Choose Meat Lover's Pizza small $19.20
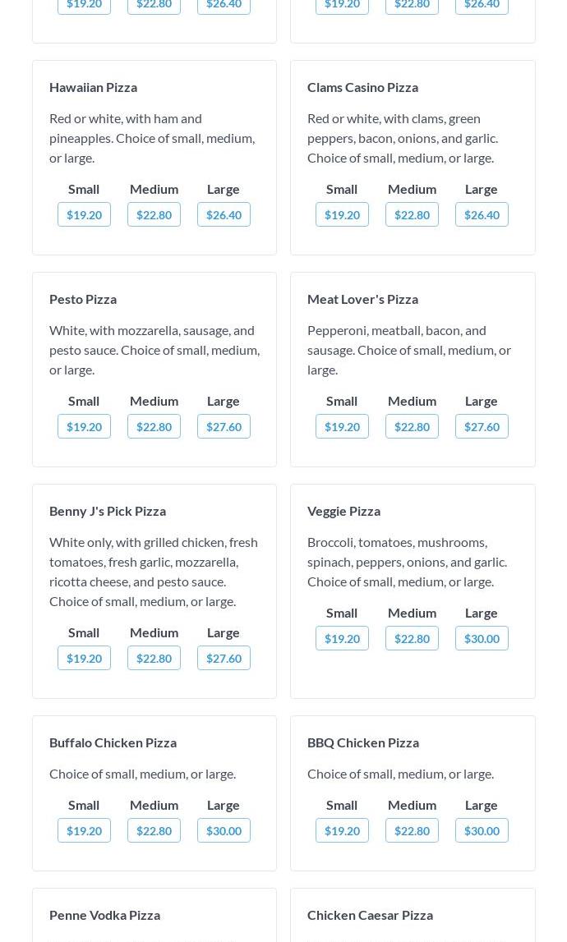The height and width of the screenshot is (942, 567). click(342, 426)
